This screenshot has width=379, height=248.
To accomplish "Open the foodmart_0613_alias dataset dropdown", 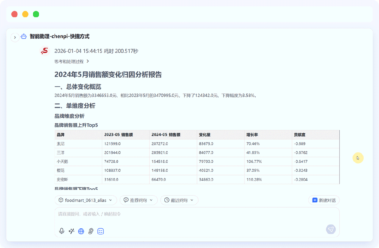I will [86, 200].
